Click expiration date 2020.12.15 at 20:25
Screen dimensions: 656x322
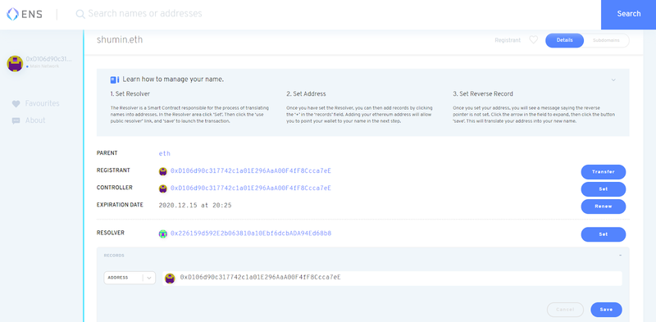pos(195,206)
